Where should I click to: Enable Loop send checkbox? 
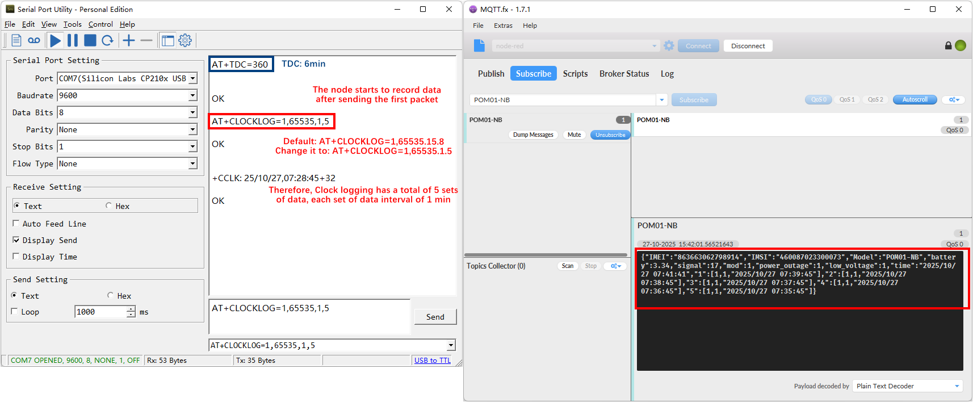point(15,311)
